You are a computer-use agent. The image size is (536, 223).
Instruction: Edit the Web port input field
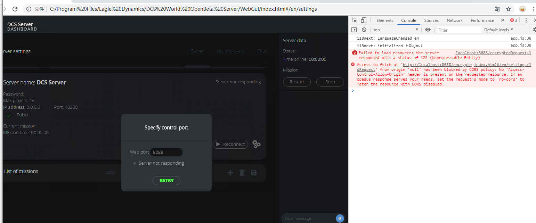click(166, 152)
